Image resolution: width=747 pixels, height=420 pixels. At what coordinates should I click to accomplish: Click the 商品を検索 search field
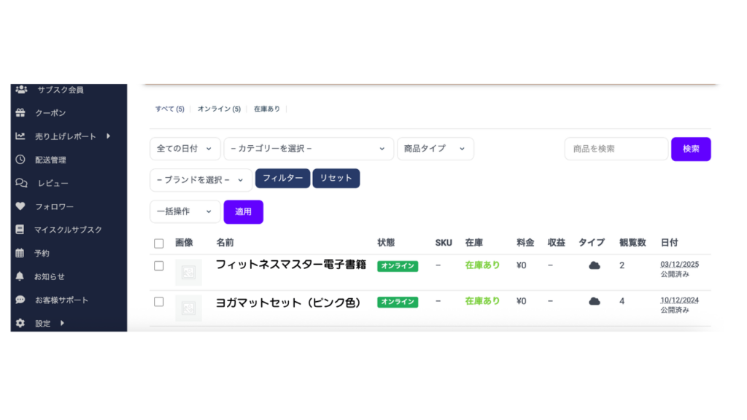[616, 149]
